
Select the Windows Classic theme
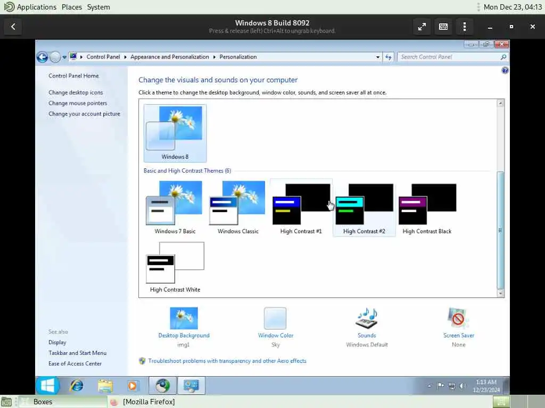click(x=238, y=208)
